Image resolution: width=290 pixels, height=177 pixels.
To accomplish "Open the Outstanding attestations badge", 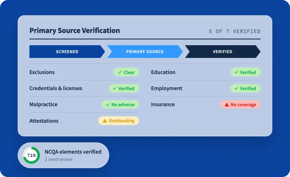I will click(x=119, y=121).
